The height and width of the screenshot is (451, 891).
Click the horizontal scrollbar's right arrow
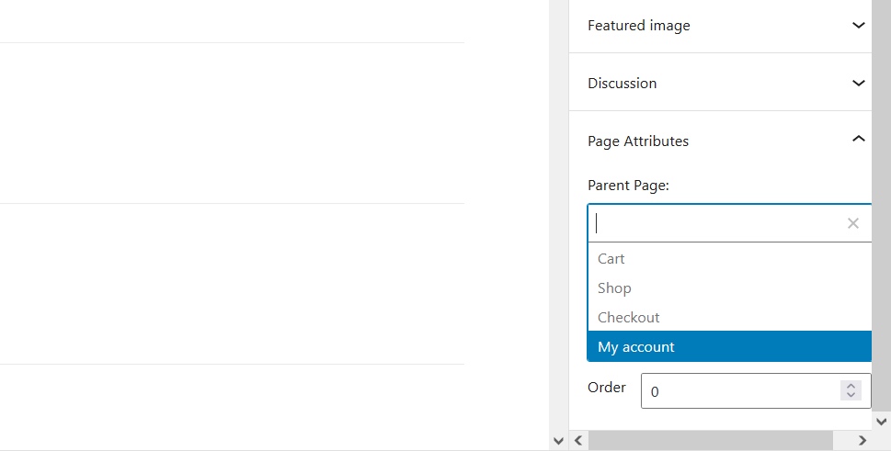coord(862,440)
